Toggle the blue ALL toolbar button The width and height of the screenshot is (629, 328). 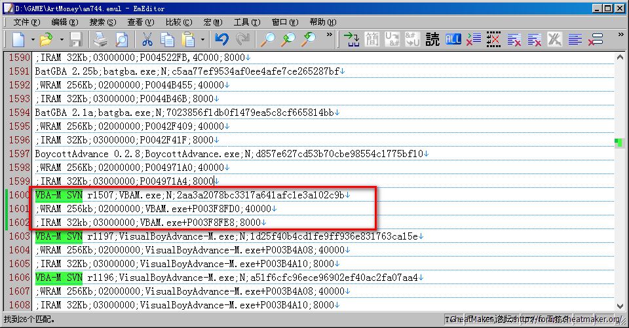(x=453, y=40)
